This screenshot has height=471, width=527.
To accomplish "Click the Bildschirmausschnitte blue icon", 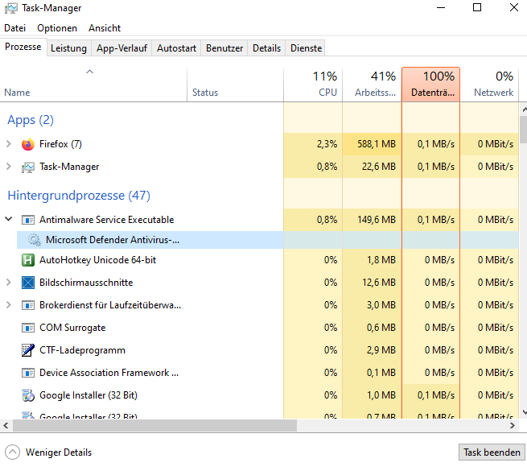I will 28,283.
